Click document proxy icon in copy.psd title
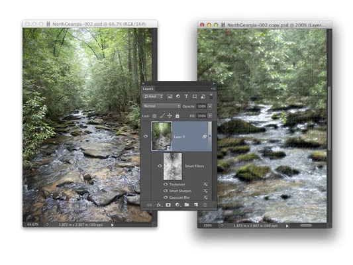The width and height of the screenshot is (353, 265). tap(223, 25)
